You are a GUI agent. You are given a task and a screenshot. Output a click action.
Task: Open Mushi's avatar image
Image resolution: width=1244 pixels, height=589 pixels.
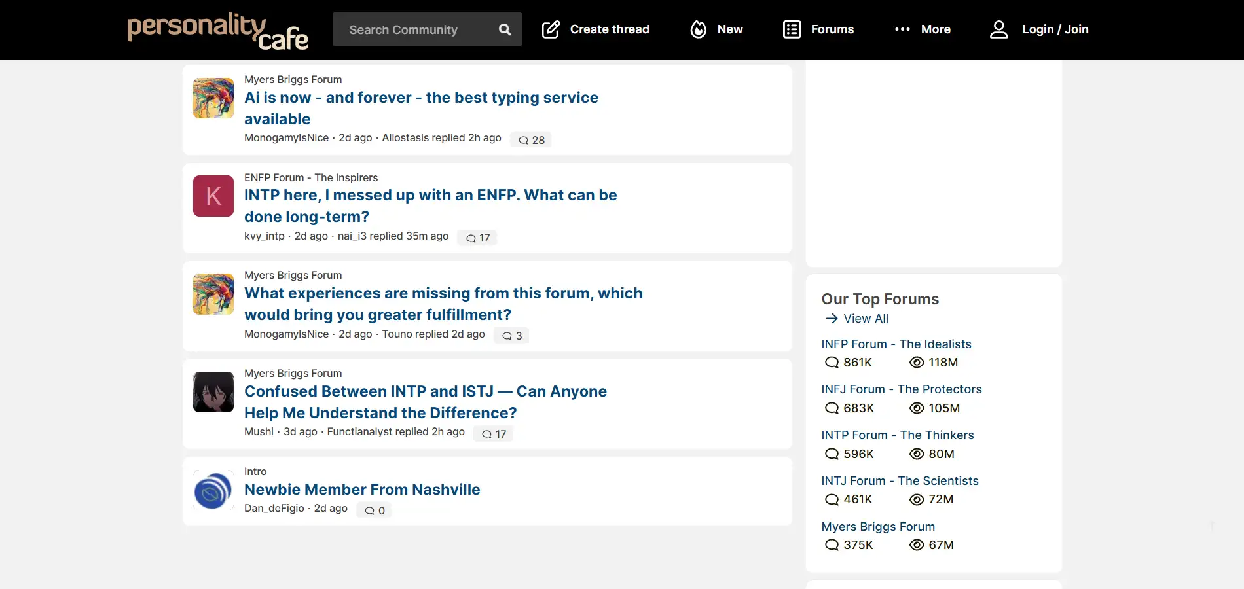click(x=213, y=392)
